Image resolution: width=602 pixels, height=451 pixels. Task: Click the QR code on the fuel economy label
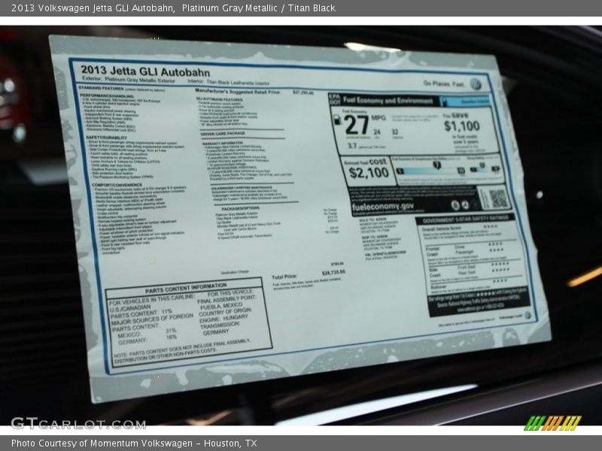[498, 199]
